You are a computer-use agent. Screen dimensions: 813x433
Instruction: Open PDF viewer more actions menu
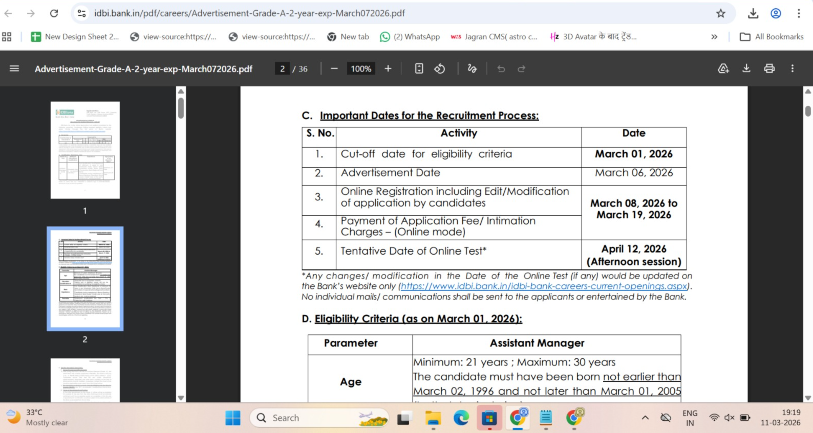coord(793,69)
